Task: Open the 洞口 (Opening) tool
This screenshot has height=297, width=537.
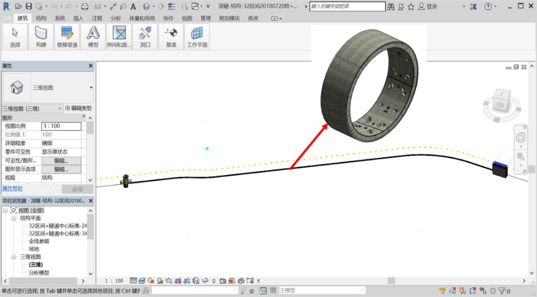Action: [145, 36]
